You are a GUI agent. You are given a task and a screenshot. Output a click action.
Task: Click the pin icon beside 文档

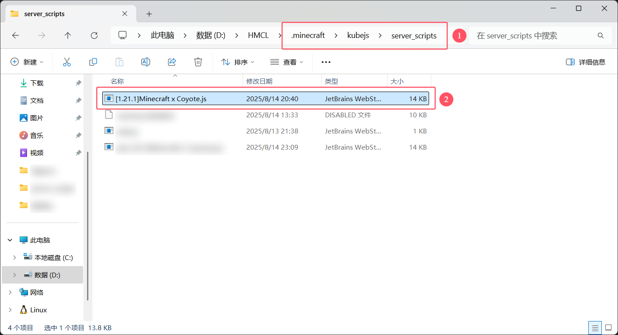coord(78,100)
